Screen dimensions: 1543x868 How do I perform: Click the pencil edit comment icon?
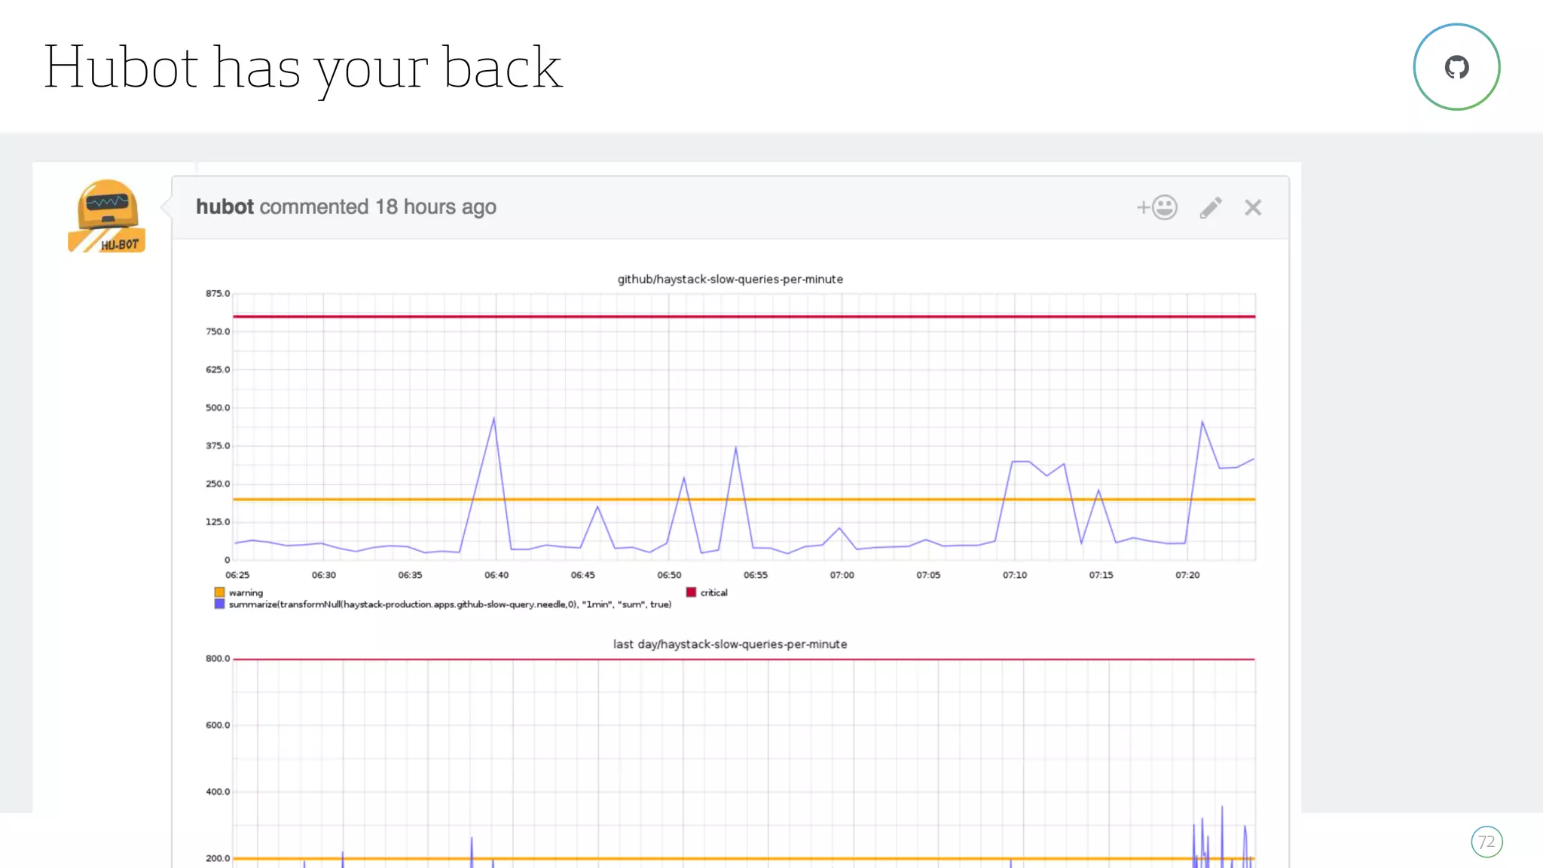pyautogui.click(x=1210, y=207)
